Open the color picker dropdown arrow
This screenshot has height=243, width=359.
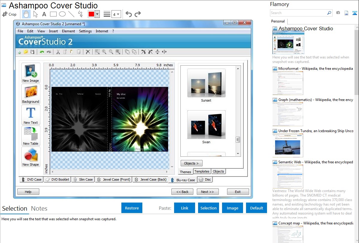[x=97, y=14]
